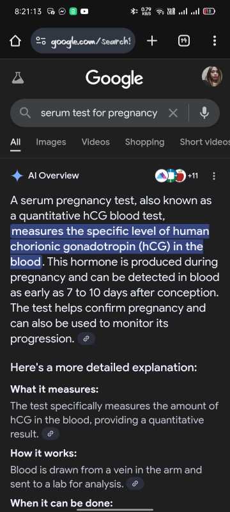Open the source link after "progression."
The width and height of the screenshot is (230, 512).
click(86, 339)
